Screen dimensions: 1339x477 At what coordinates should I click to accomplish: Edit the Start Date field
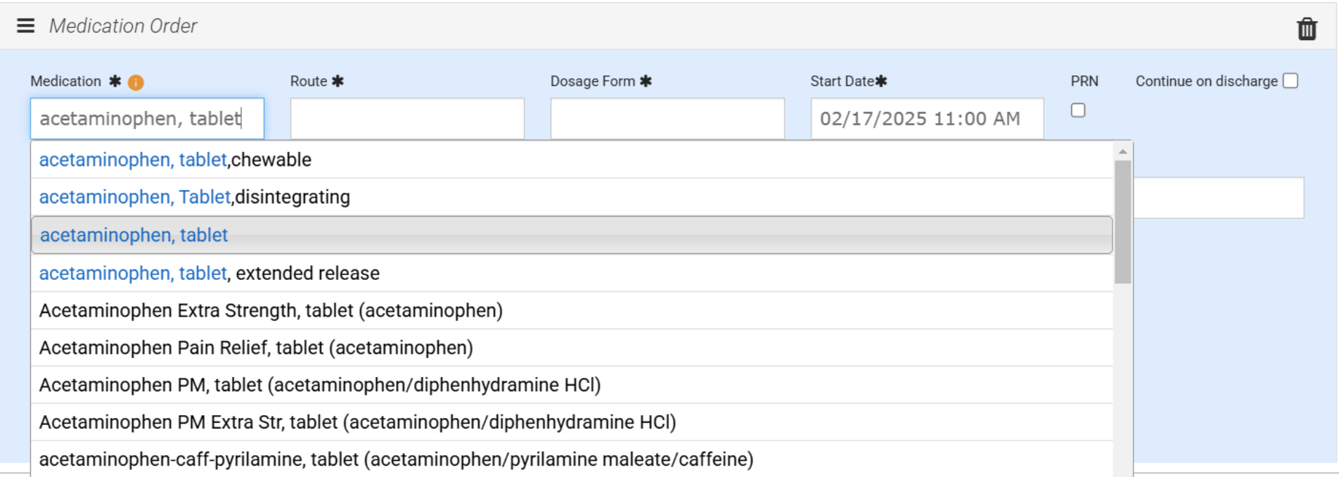(926, 118)
